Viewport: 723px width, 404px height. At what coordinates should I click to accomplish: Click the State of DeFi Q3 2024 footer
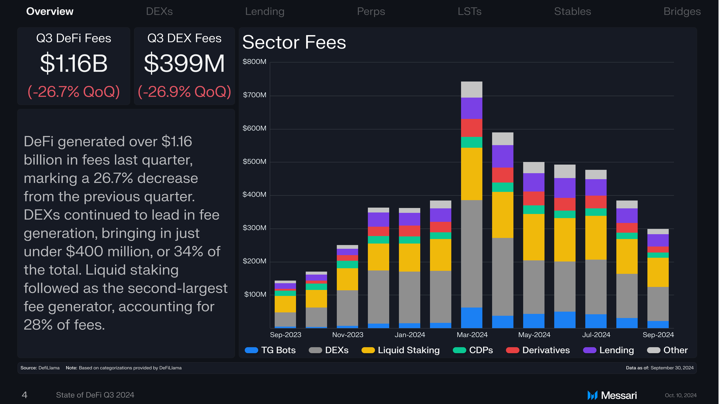(95, 395)
